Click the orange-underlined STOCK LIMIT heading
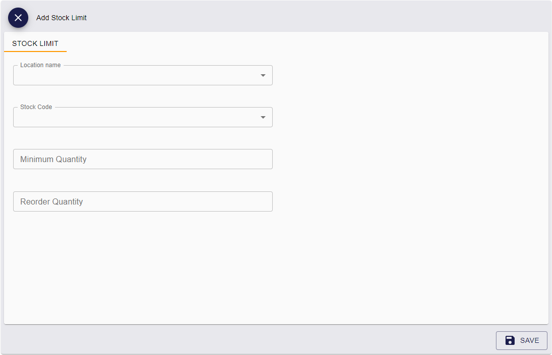The image size is (552, 355). (35, 43)
